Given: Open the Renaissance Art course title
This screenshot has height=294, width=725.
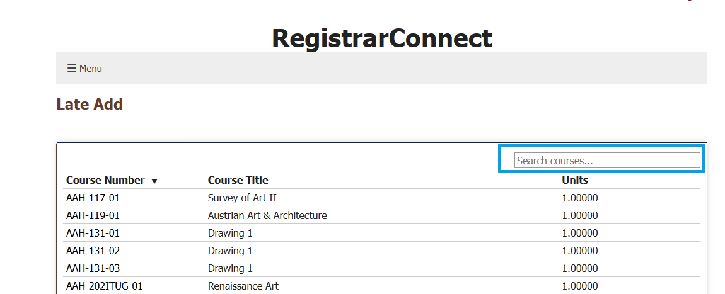Looking at the screenshot, I should [x=243, y=286].
